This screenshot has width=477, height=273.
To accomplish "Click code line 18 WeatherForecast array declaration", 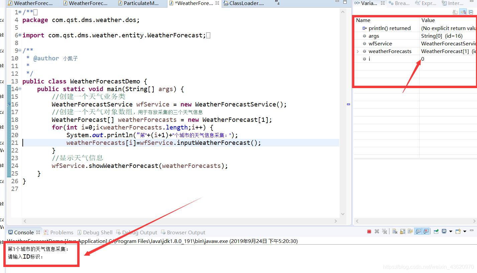I will tap(162, 119).
